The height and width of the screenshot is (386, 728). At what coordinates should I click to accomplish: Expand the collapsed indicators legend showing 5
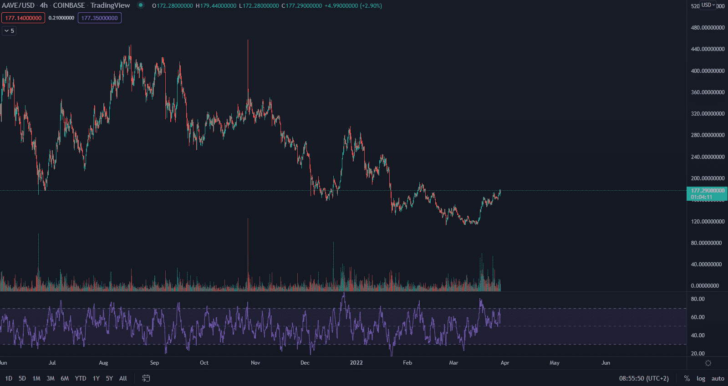pyautogui.click(x=9, y=31)
